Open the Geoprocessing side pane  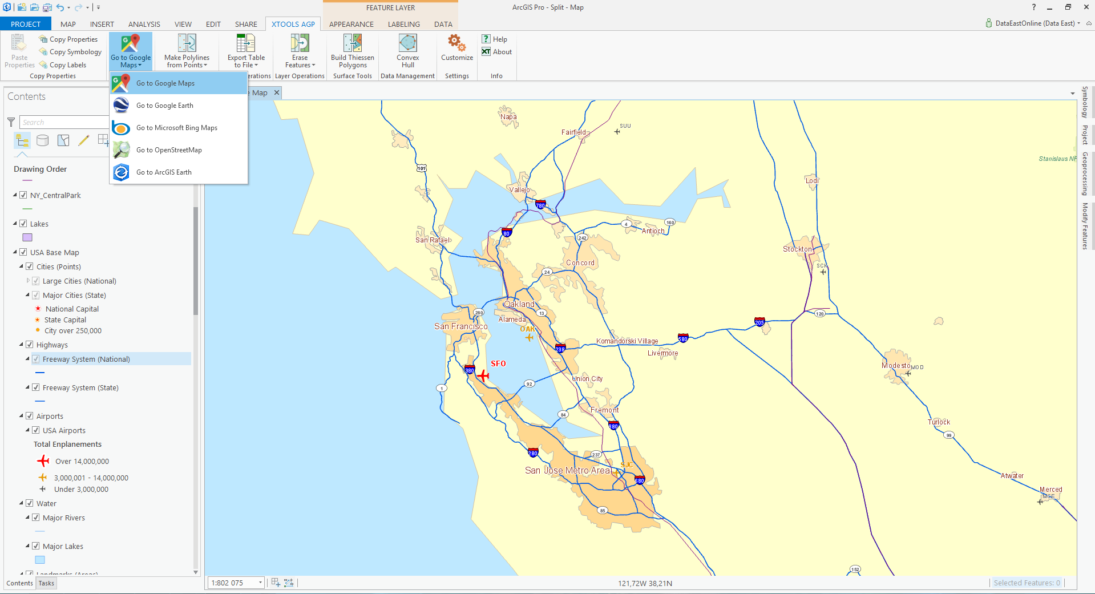click(x=1085, y=173)
